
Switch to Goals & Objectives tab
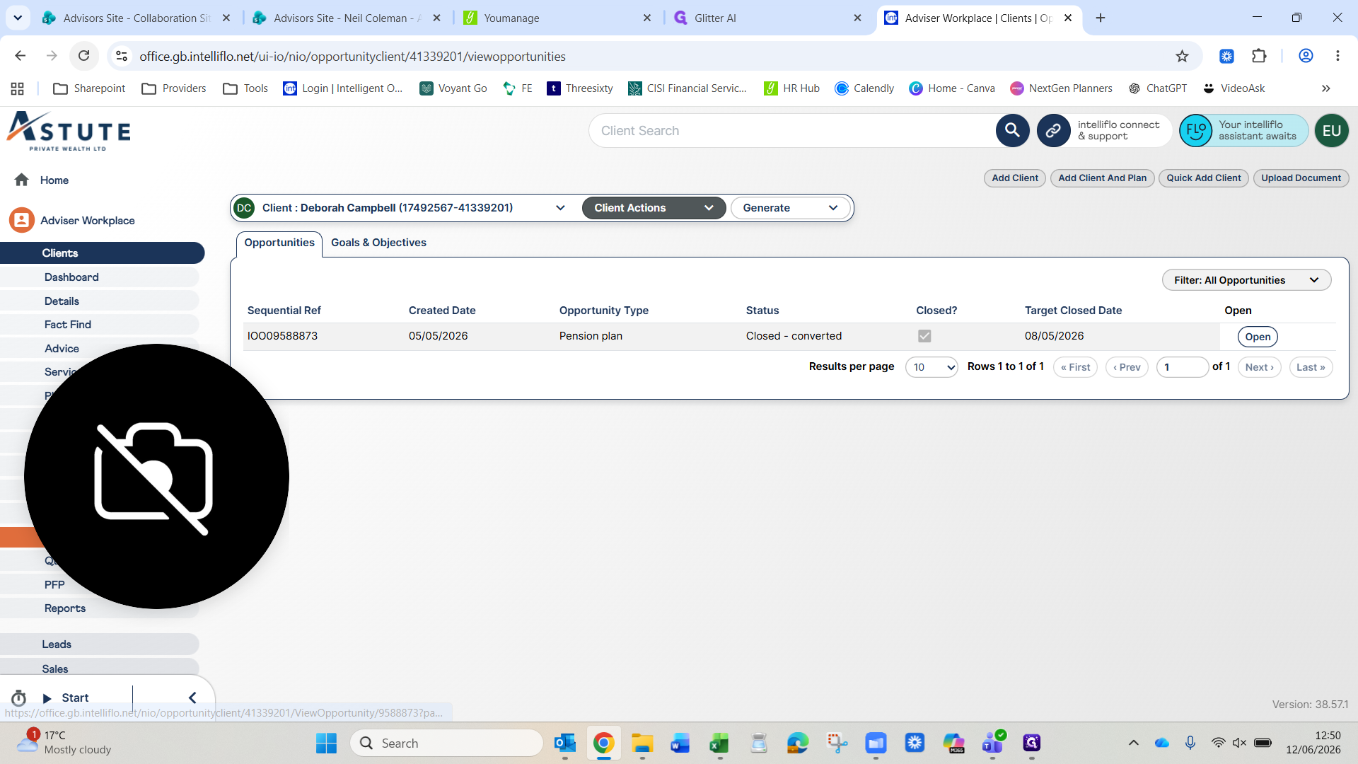[378, 243]
